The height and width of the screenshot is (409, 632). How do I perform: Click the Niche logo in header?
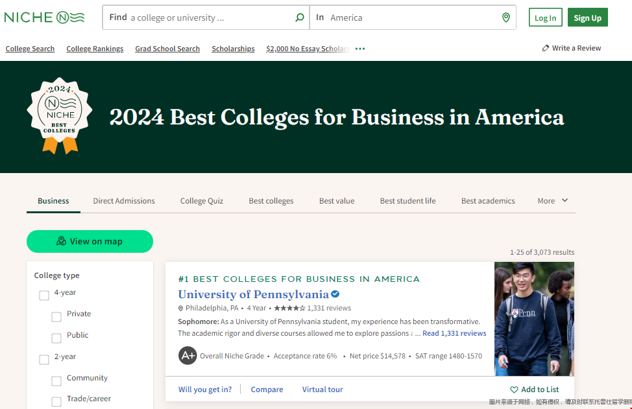[x=44, y=18]
